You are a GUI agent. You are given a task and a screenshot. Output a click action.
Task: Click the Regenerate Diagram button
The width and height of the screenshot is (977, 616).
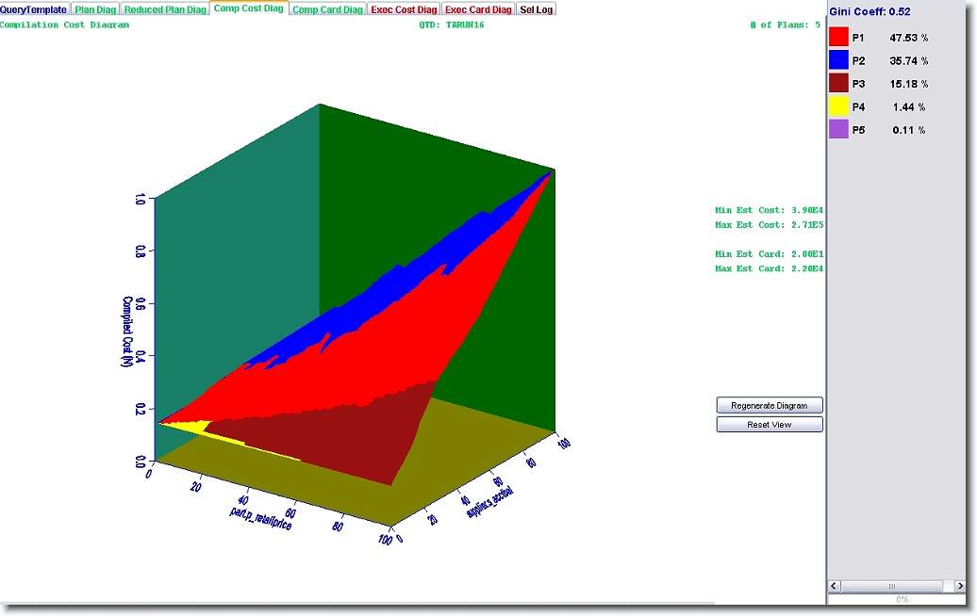tap(770, 405)
